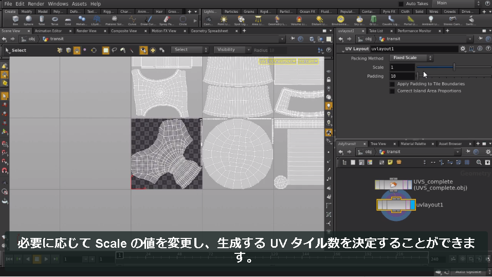Select the Curve shelf tool
Viewport: 492px width, 277px height.
132,21
